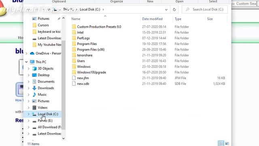This screenshot has height=146, width=259.
Task: Select the PerfLogs folder icon
Action: [74, 38]
